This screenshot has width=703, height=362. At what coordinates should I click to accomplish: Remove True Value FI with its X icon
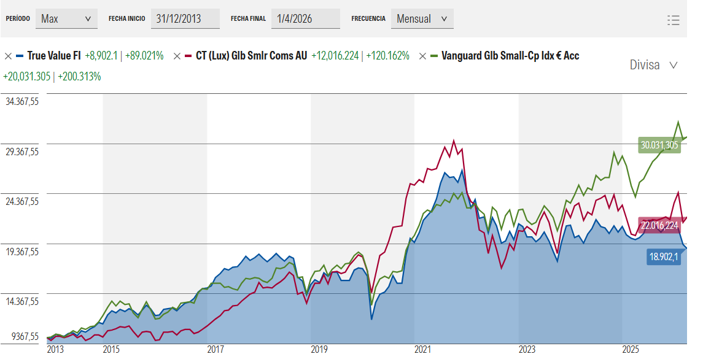click(8, 56)
